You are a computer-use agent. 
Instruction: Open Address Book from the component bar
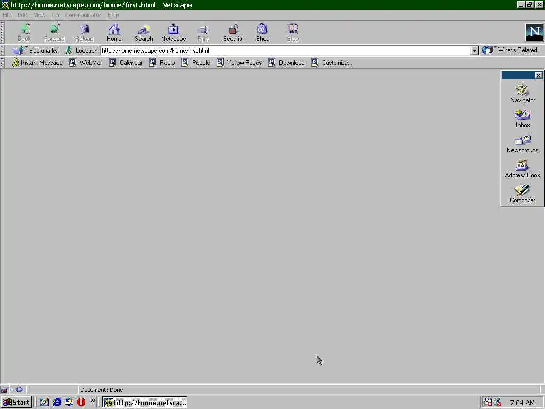coord(523,168)
